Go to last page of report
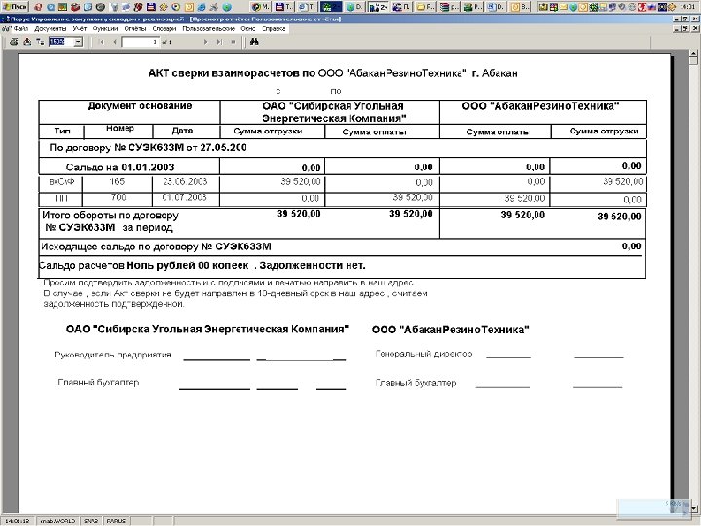Image resolution: width=701 pixels, height=526 pixels. tap(219, 42)
